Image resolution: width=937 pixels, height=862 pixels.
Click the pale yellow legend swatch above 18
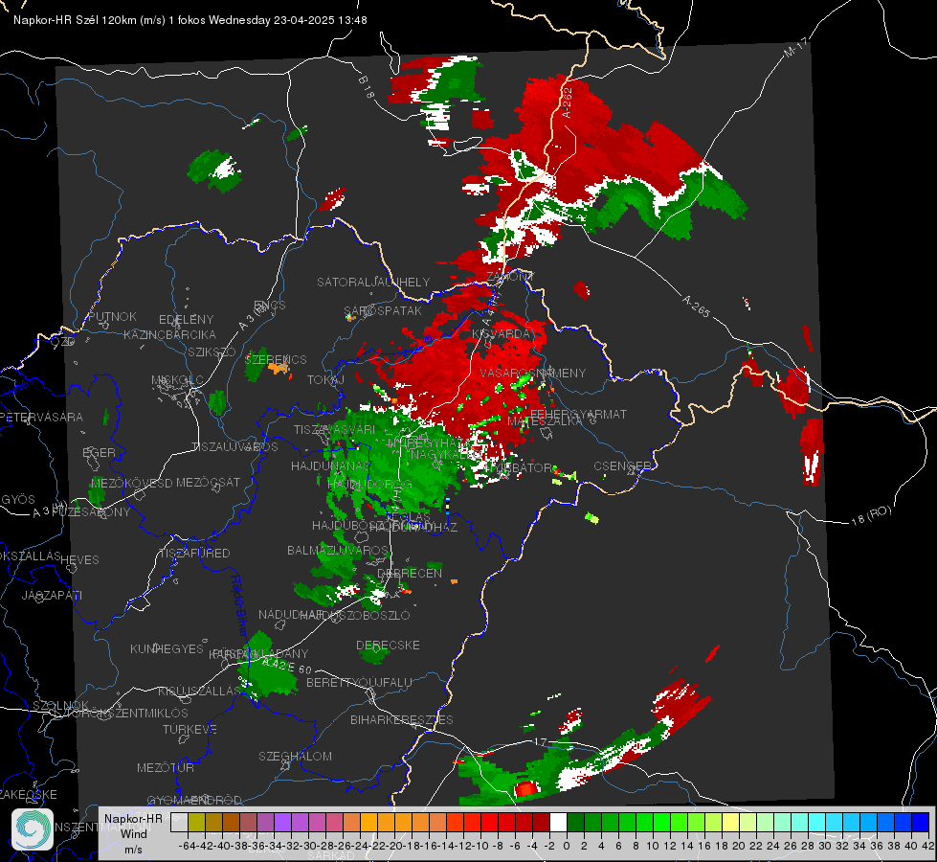pyautogui.click(x=731, y=822)
